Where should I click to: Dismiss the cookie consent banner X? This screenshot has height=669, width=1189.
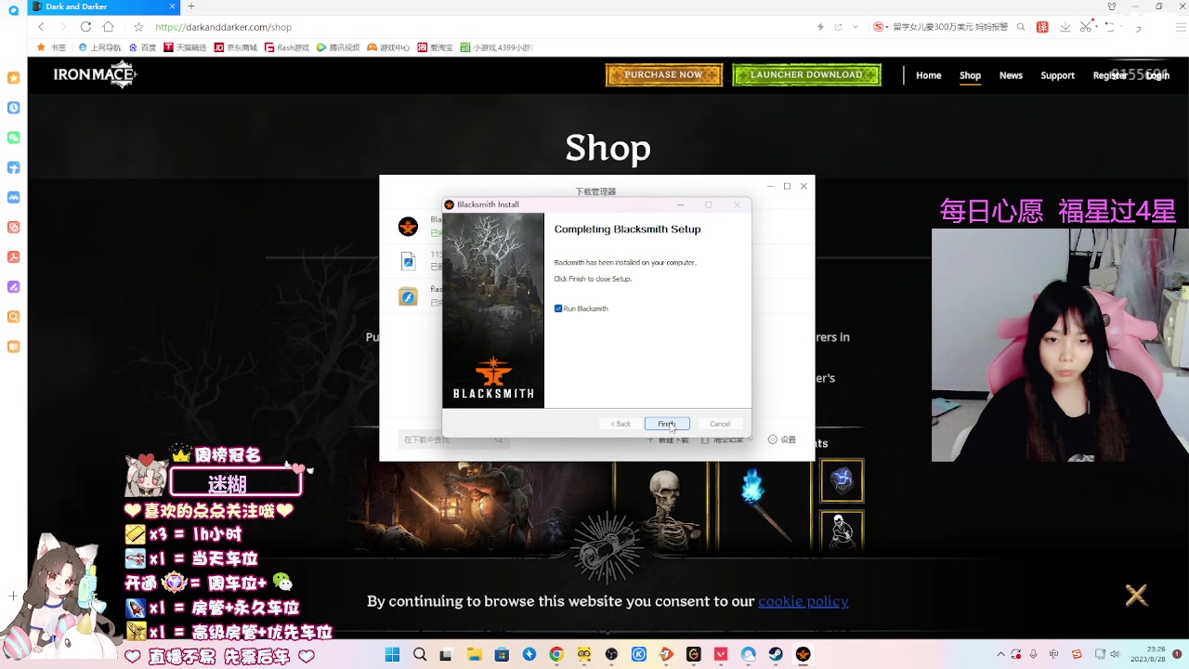pyautogui.click(x=1136, y=595)
